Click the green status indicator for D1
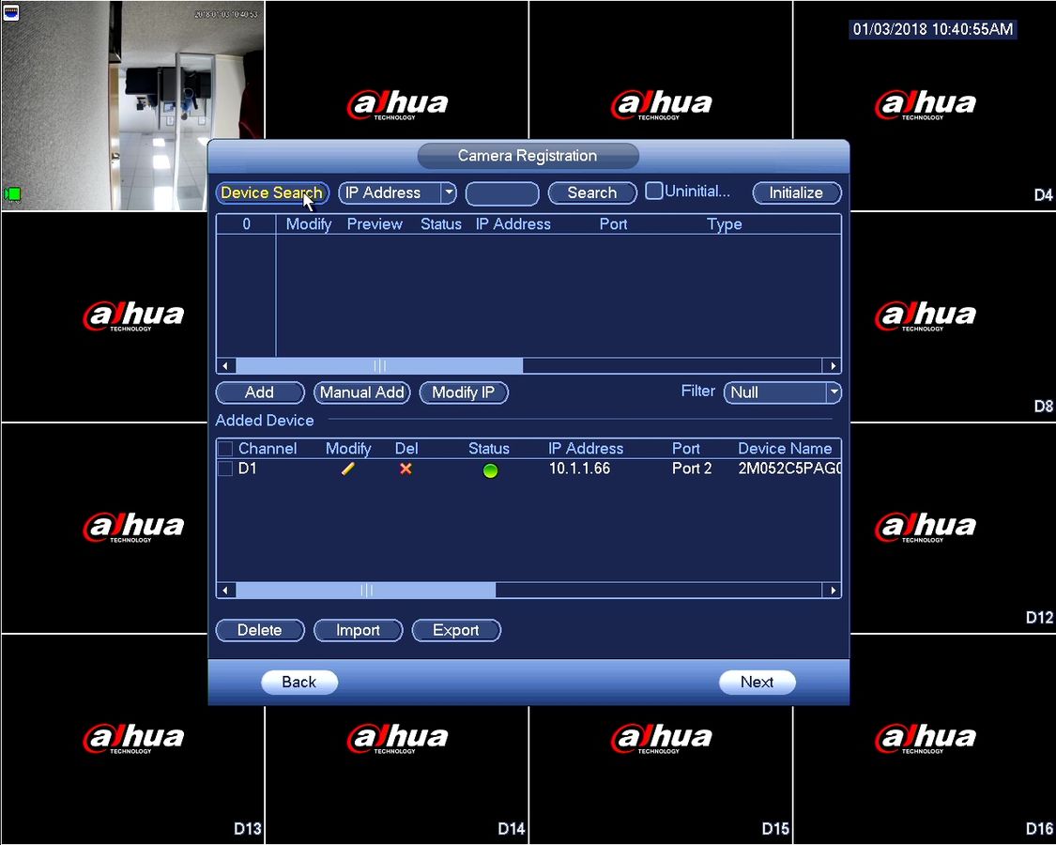The width and height of the screenshot is (1056, 845). click(490, 470)
